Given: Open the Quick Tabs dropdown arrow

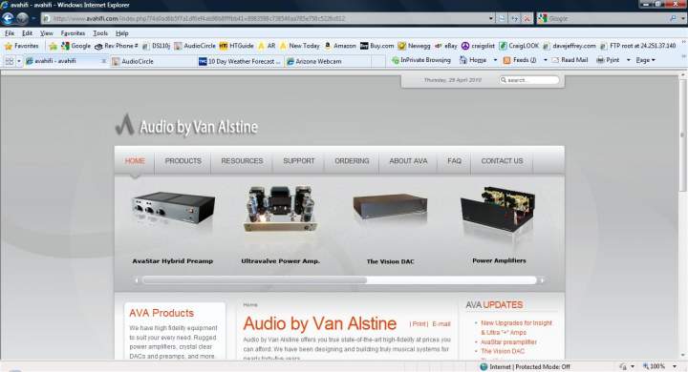Looking at the screenshot, I should 19,61.
